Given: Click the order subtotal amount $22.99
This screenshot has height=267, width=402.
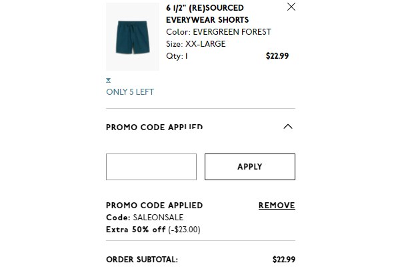Looking at the screenshot, I should (x=284, y=260).
